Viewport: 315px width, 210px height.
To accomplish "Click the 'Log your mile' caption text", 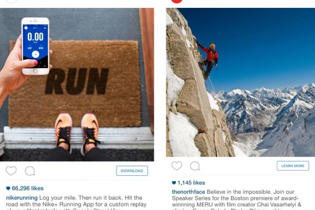I will pyautogui.click(x=58, y=198).
